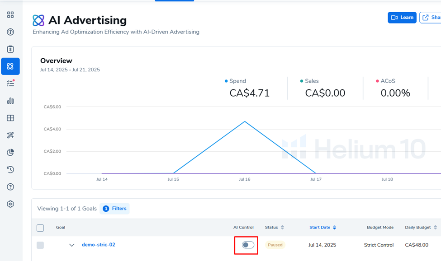Enable AI Control toggle for demo-stric-02

[248, 245]
